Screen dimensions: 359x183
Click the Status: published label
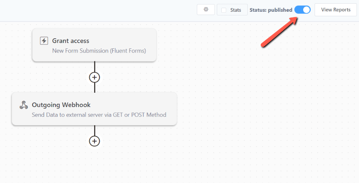[x=271, y=10]
